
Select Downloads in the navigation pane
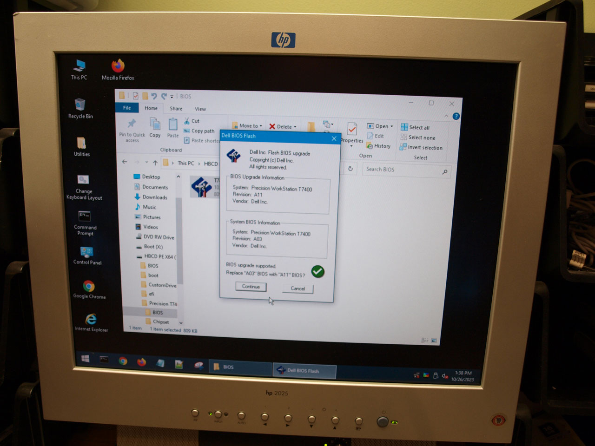pos(151,197)
